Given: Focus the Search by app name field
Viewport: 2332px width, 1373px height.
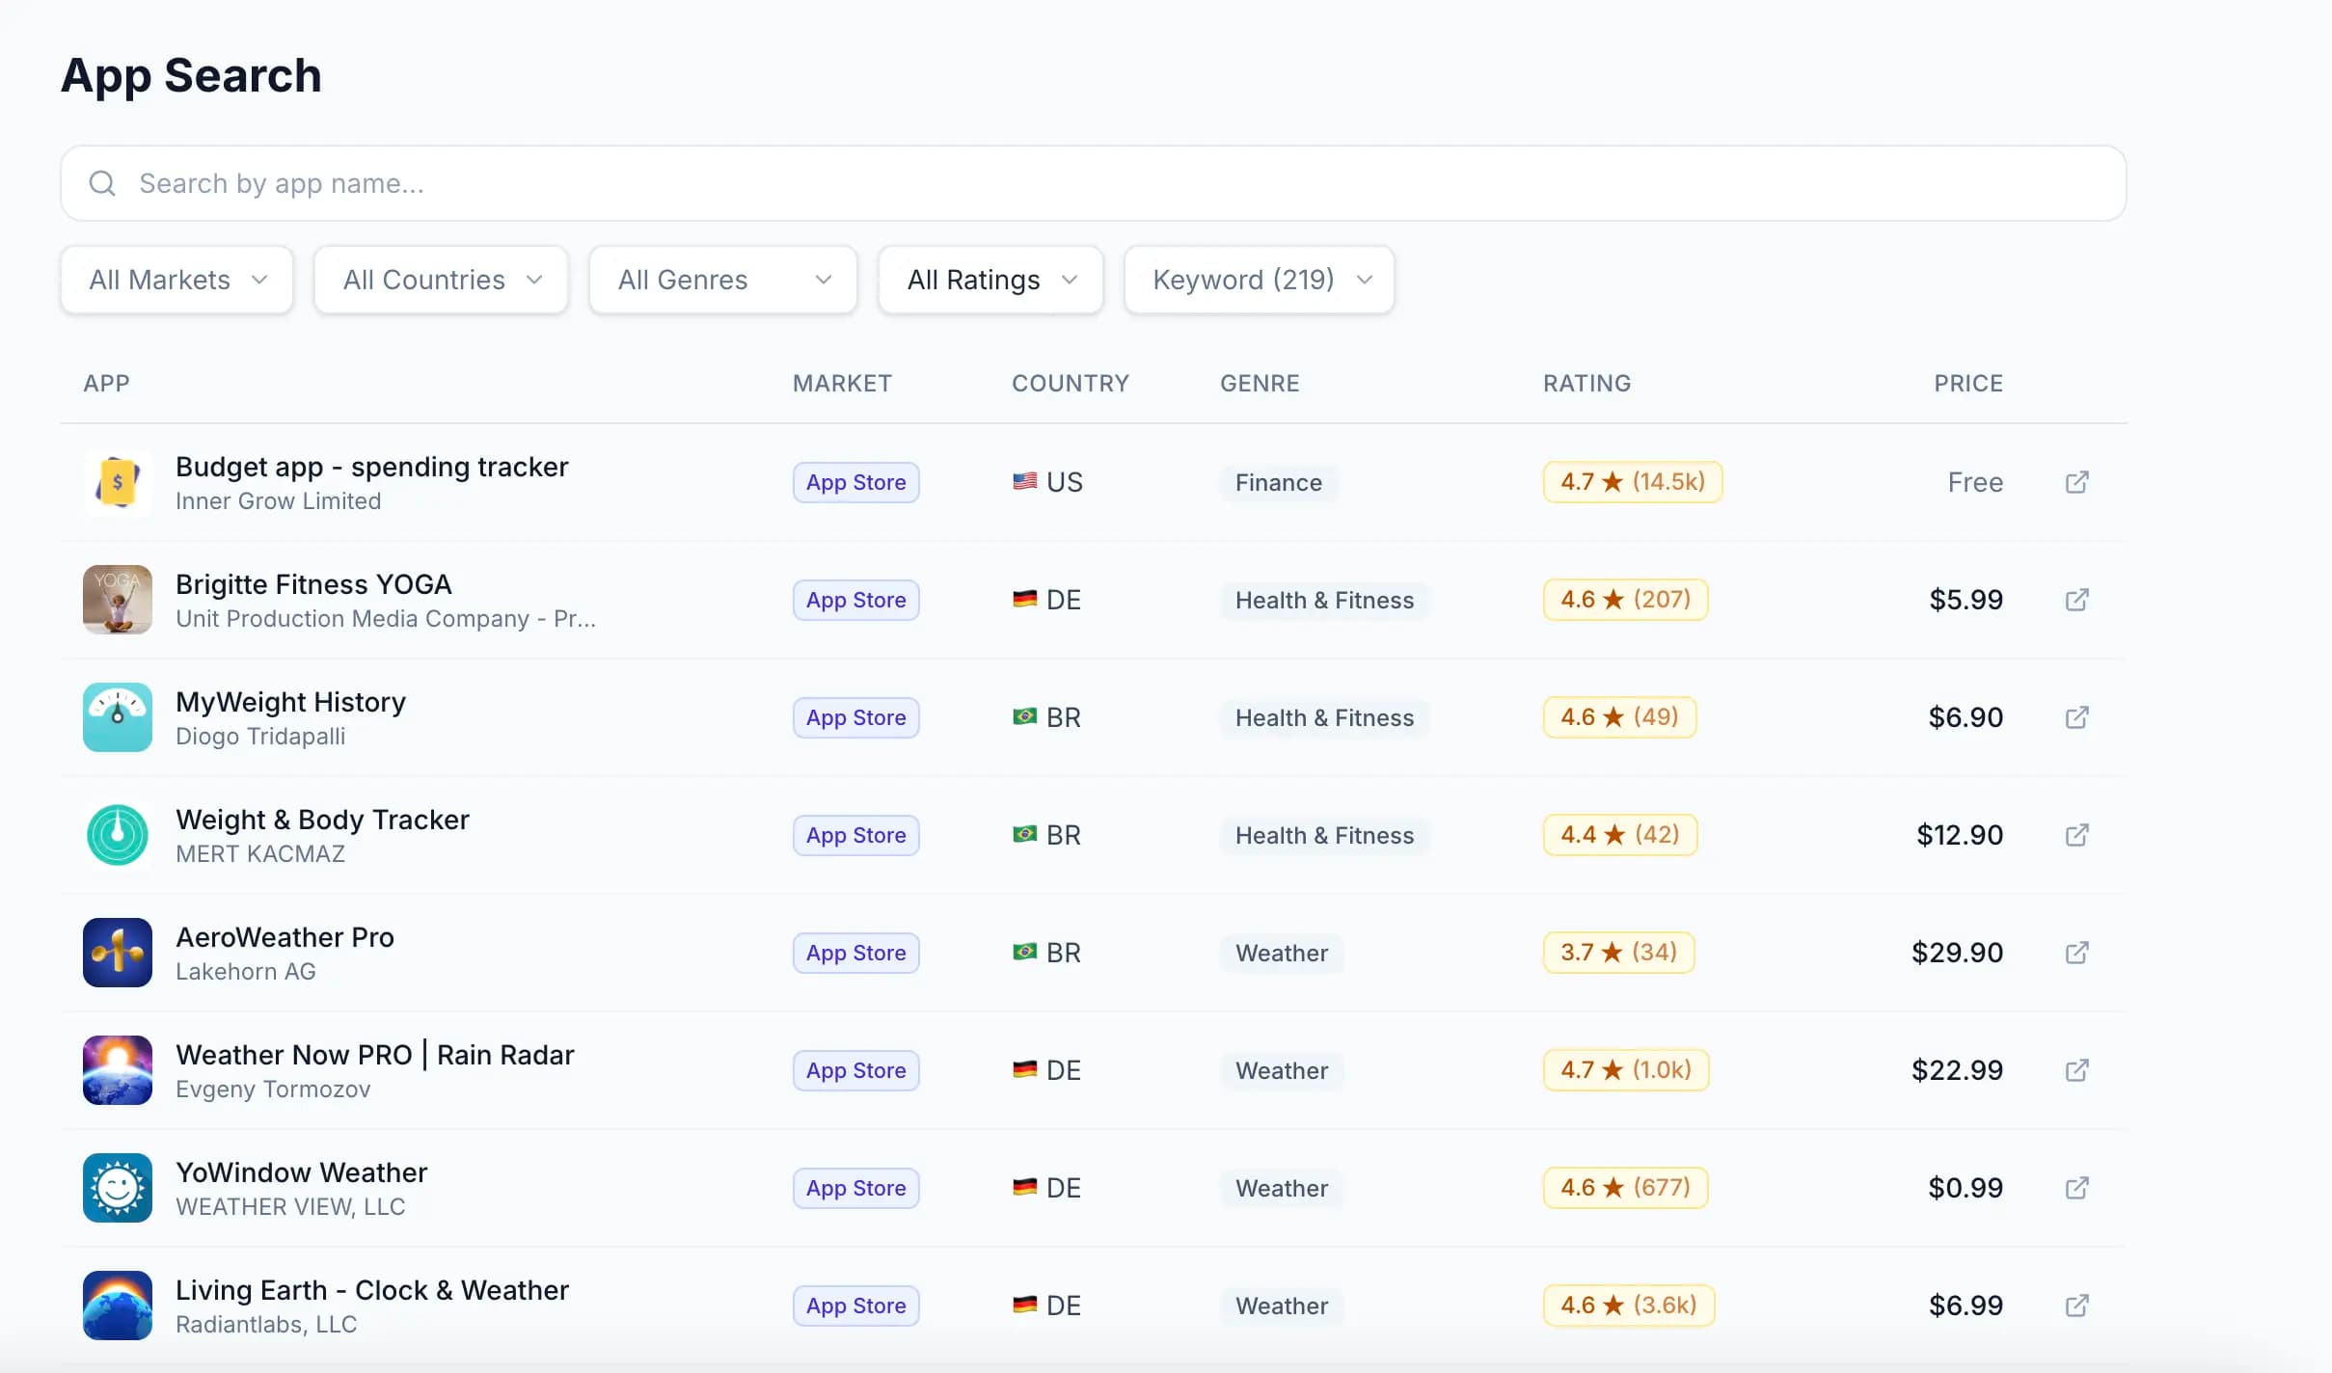Looking at the screenshot, I should pyautogui.click(x=1094, y=183).
